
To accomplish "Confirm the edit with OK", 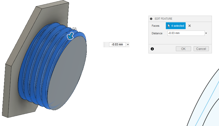I will (x=183, y=49).
